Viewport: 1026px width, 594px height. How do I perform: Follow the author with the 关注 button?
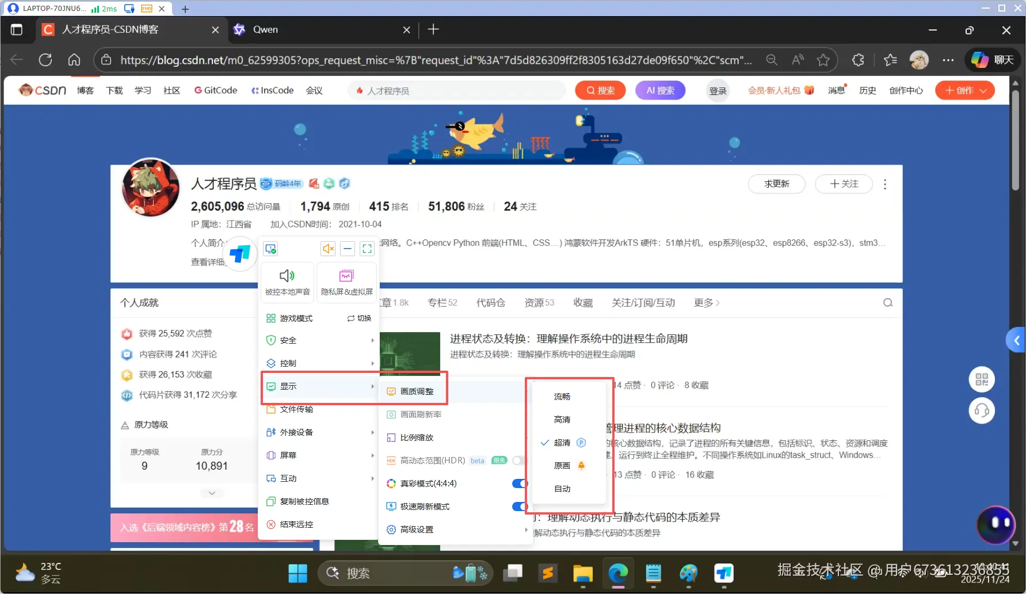tap(844, 184)
